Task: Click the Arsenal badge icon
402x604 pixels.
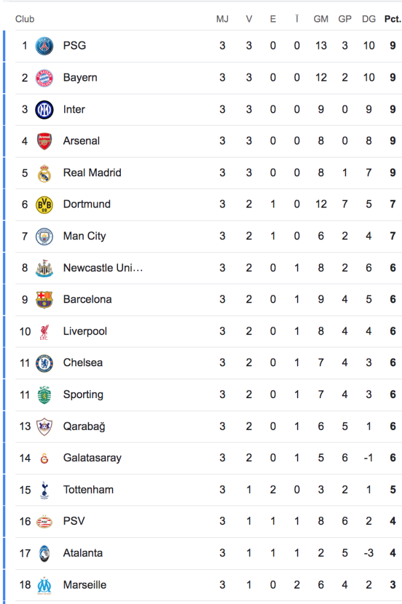Action: [44, 141]
